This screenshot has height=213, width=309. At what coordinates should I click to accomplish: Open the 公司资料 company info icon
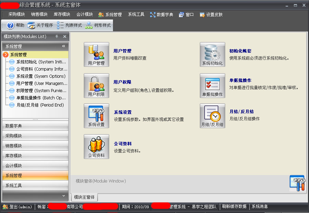[96, 146]
